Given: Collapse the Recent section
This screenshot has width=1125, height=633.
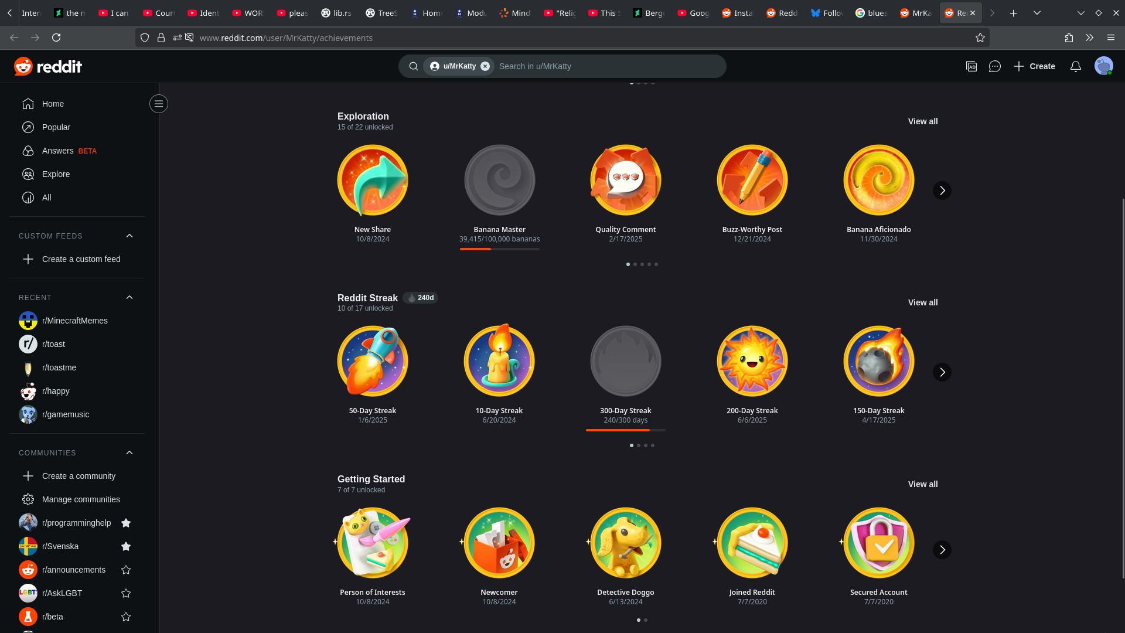Looking at the screenshot, I should 129,297.
